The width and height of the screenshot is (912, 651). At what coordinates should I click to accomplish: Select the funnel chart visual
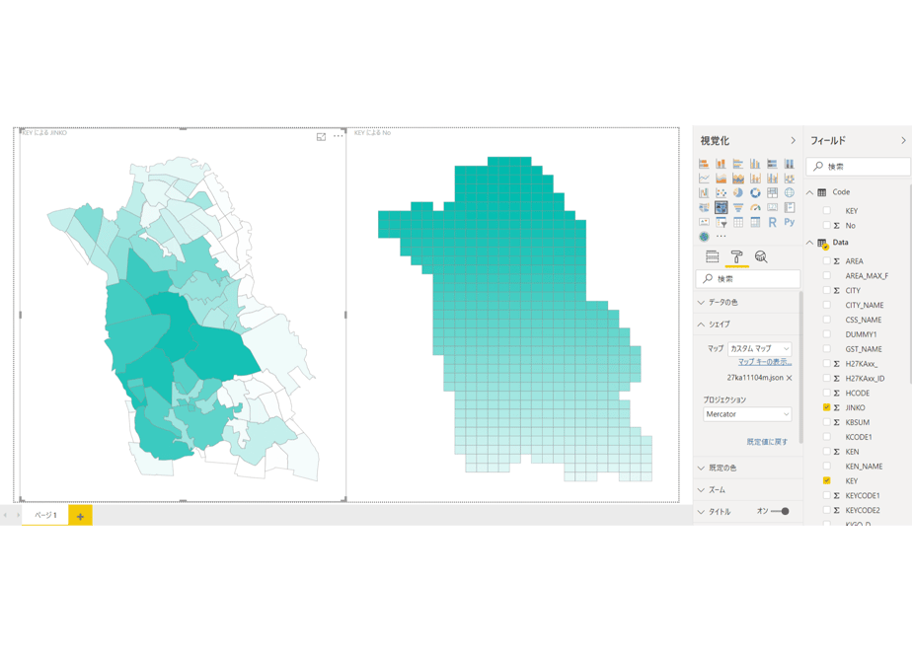pyautogui.click(x=738, y=207)
